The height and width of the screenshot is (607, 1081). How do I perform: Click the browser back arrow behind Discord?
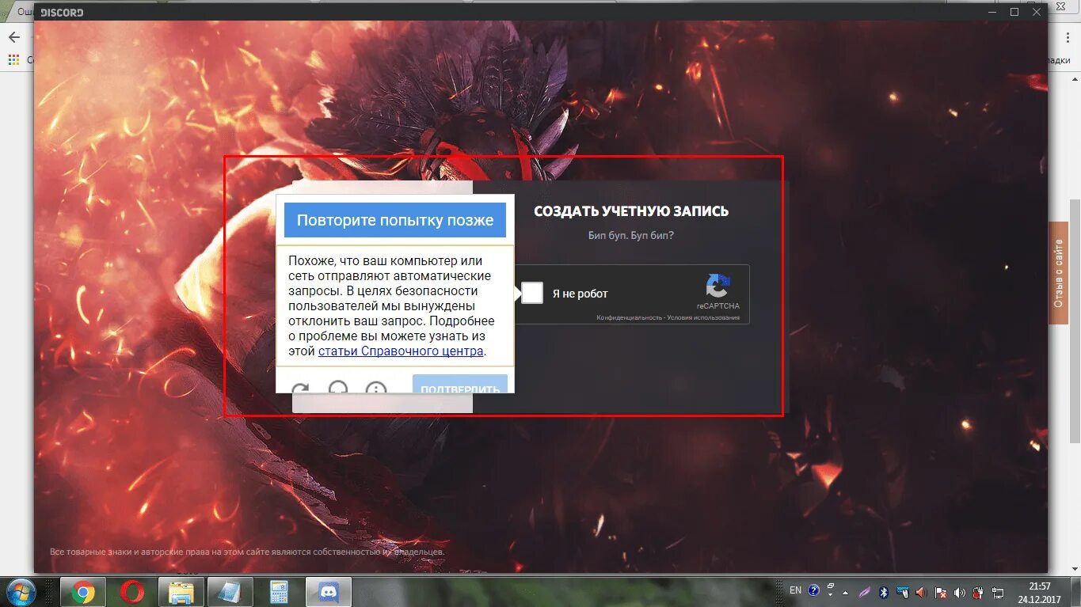pos(13,37)
